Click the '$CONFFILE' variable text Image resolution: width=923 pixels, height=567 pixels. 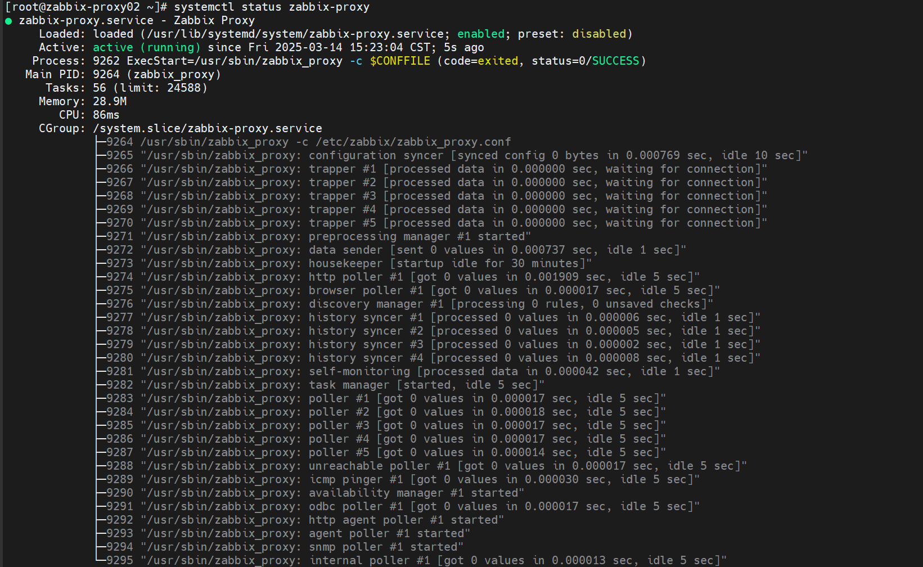tap(400, 61)
